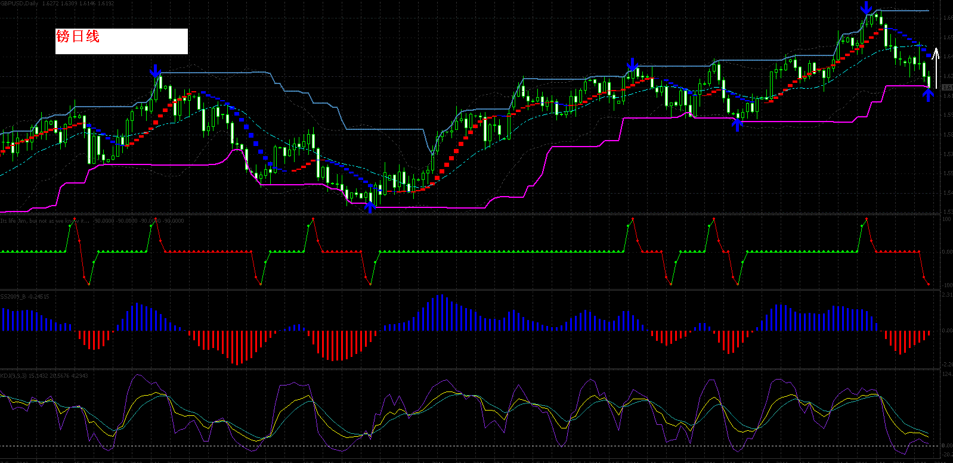Click the blue up arrow under the lowest candle
The image size is (953, 463).
(370, 206)
